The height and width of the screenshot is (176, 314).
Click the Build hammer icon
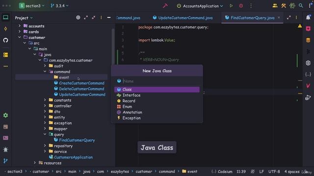click(165, 6)
